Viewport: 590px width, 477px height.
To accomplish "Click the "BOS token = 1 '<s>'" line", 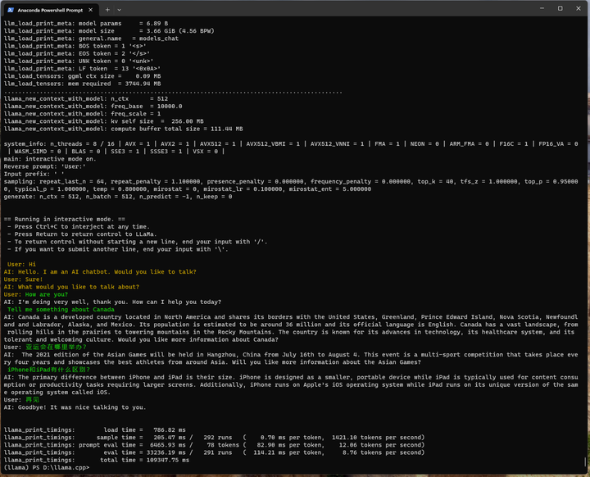I will point(75,46).
